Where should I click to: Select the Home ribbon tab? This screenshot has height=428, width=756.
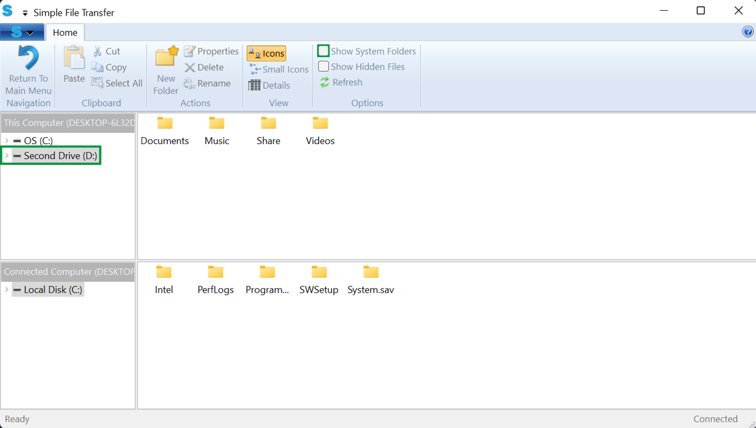click(x=65, y=31)
